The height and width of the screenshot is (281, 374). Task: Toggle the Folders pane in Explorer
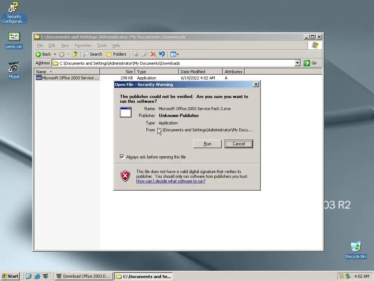(x=117, y=54)
